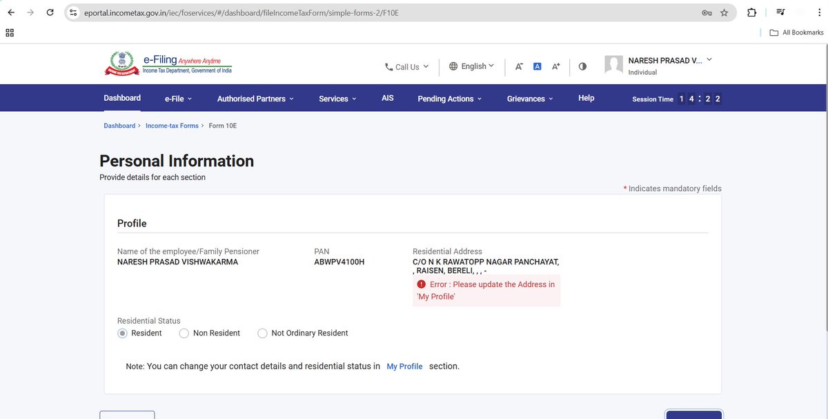The image size is (828, 419).
Task: Select the Not Ordinary Resident radio button
Action: (262, 333)
